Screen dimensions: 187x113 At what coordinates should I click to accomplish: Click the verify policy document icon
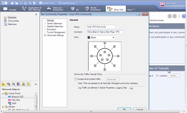[x=34, y=3]
